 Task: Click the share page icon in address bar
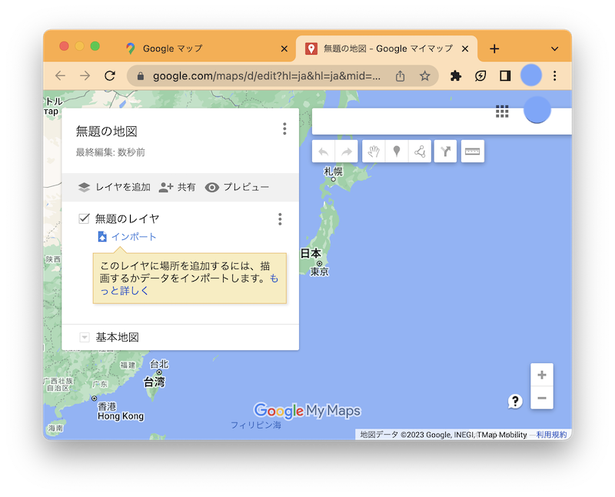[400, 75]
